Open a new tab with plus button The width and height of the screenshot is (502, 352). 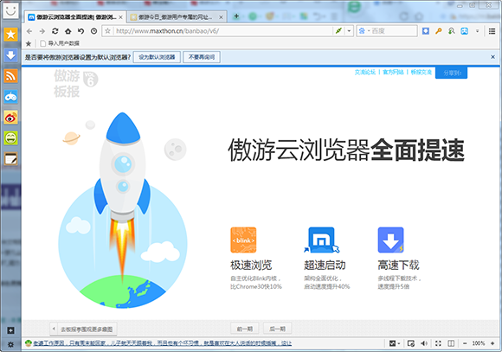point(236,16)
